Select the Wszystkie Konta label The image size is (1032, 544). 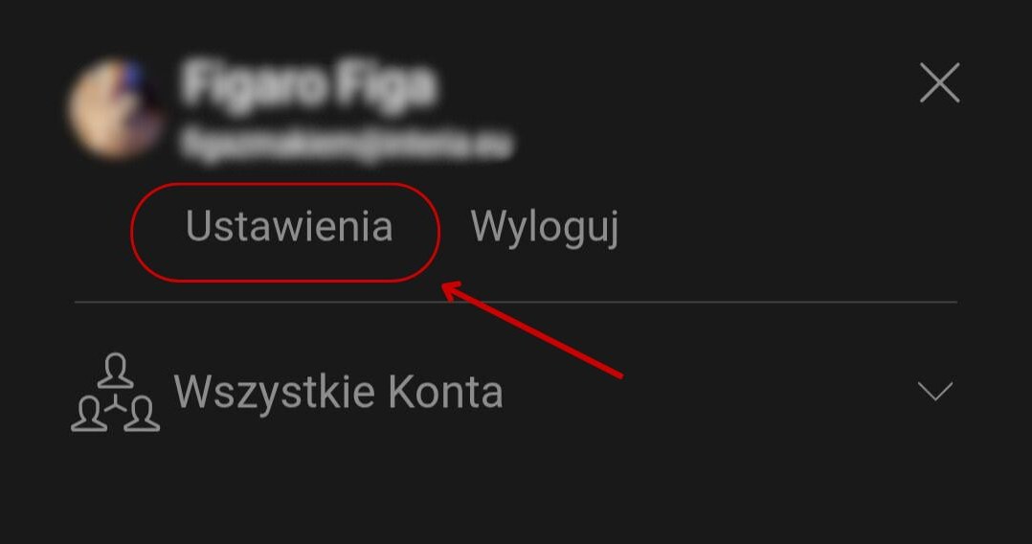338,393
